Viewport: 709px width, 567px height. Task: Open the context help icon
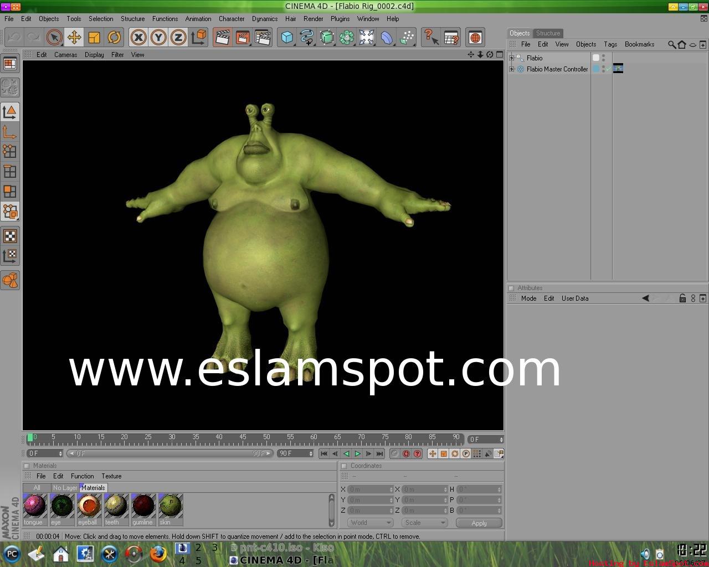coord(430,38)
